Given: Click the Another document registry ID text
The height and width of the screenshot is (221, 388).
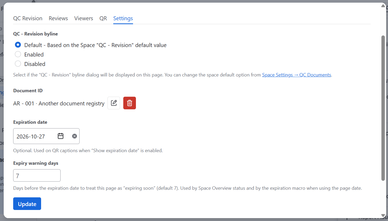Looking at the screenshot, I should pyautogui.click(x=72, y=104).
